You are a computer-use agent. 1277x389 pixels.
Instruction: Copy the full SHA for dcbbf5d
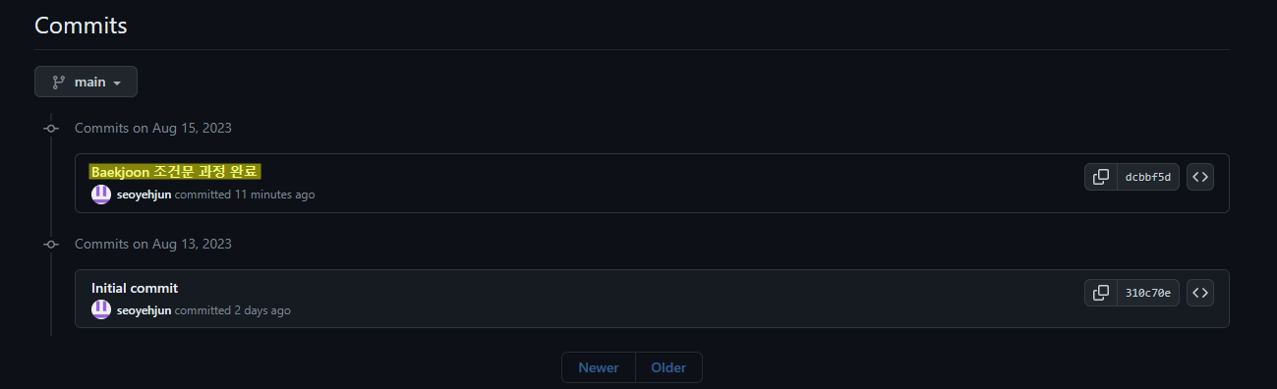coord(1101,177)
